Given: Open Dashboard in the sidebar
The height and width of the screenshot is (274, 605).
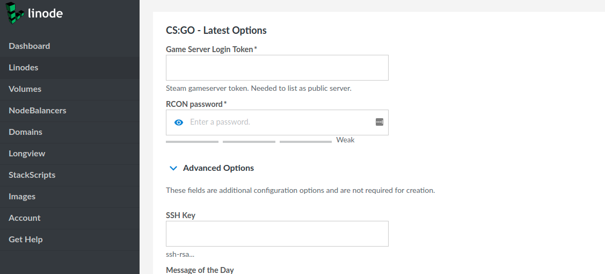Looking at the screenshot, I should 69,46.
